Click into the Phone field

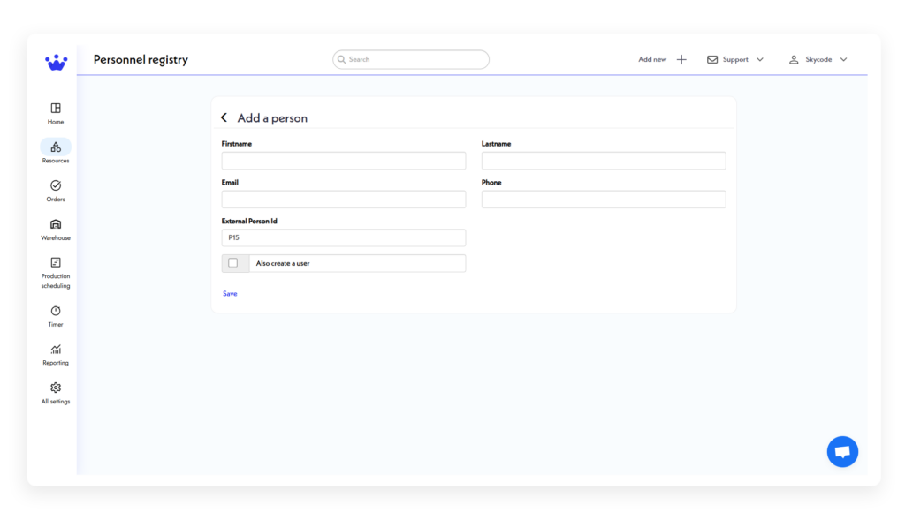pos(604,199)
